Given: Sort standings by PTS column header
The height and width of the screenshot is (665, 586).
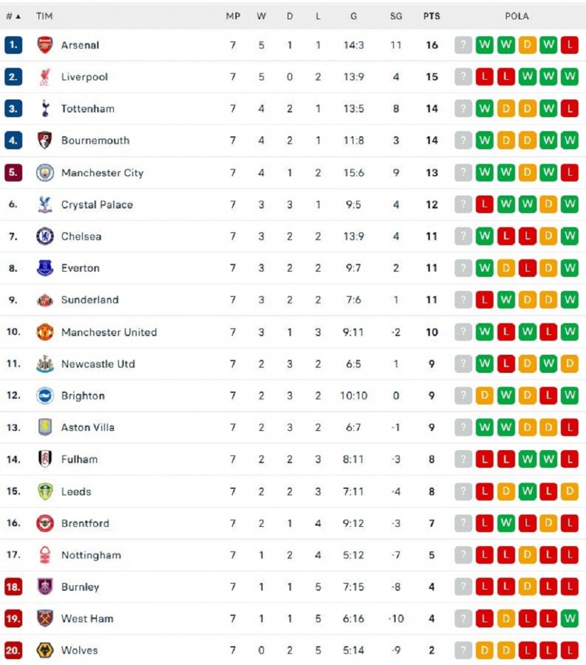Looking at the screenshot, I should 431,16.
